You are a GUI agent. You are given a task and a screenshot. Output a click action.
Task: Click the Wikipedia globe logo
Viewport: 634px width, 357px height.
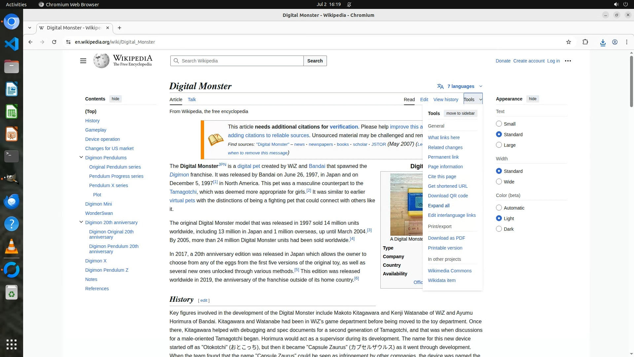(x=101, y=61)
